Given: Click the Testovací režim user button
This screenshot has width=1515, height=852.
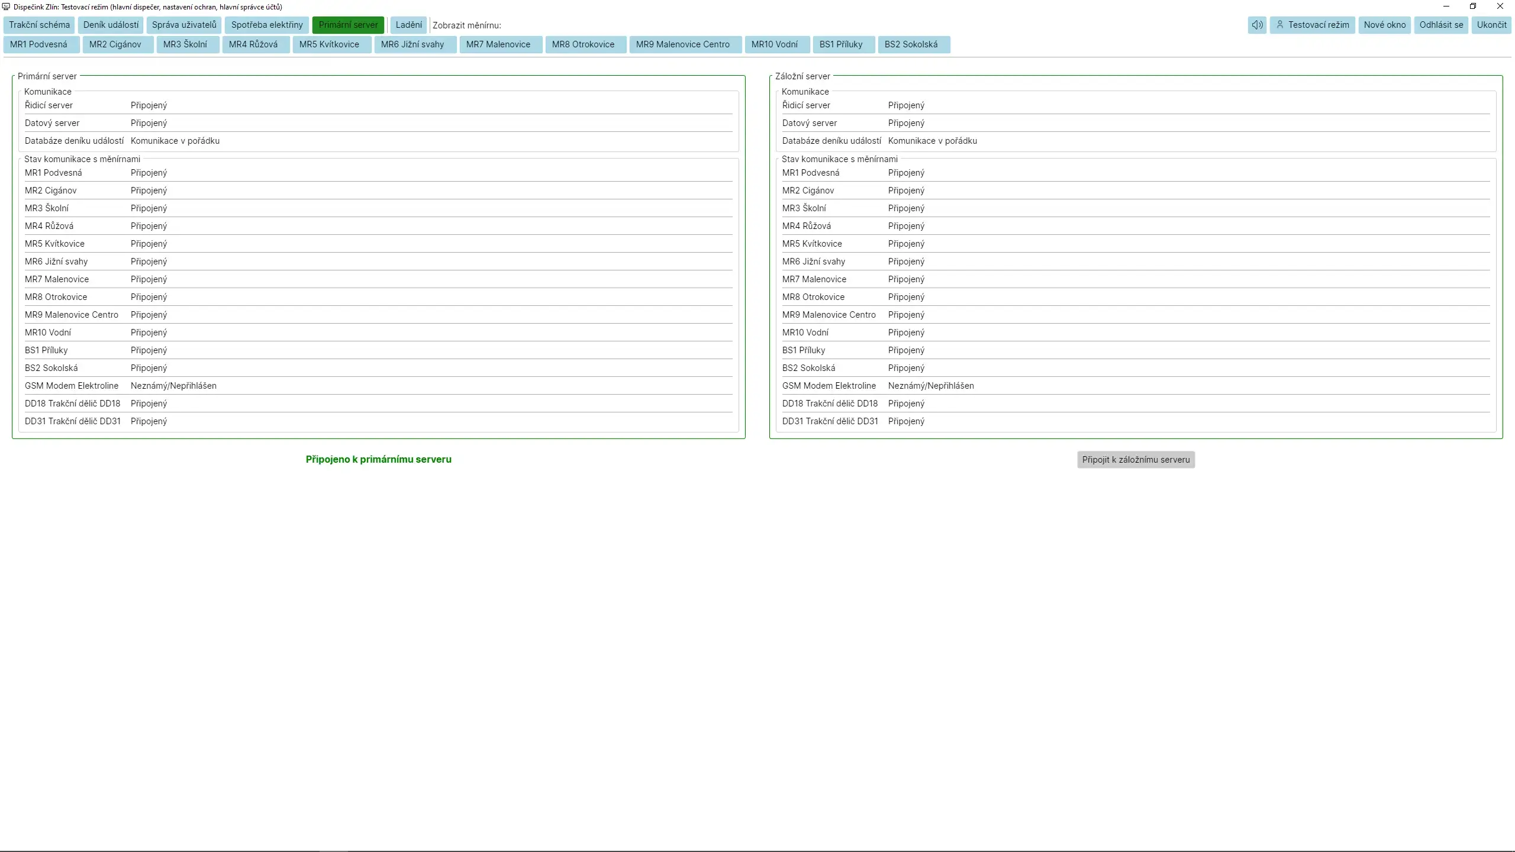Looking at the screenshot, I should 1312,25.
